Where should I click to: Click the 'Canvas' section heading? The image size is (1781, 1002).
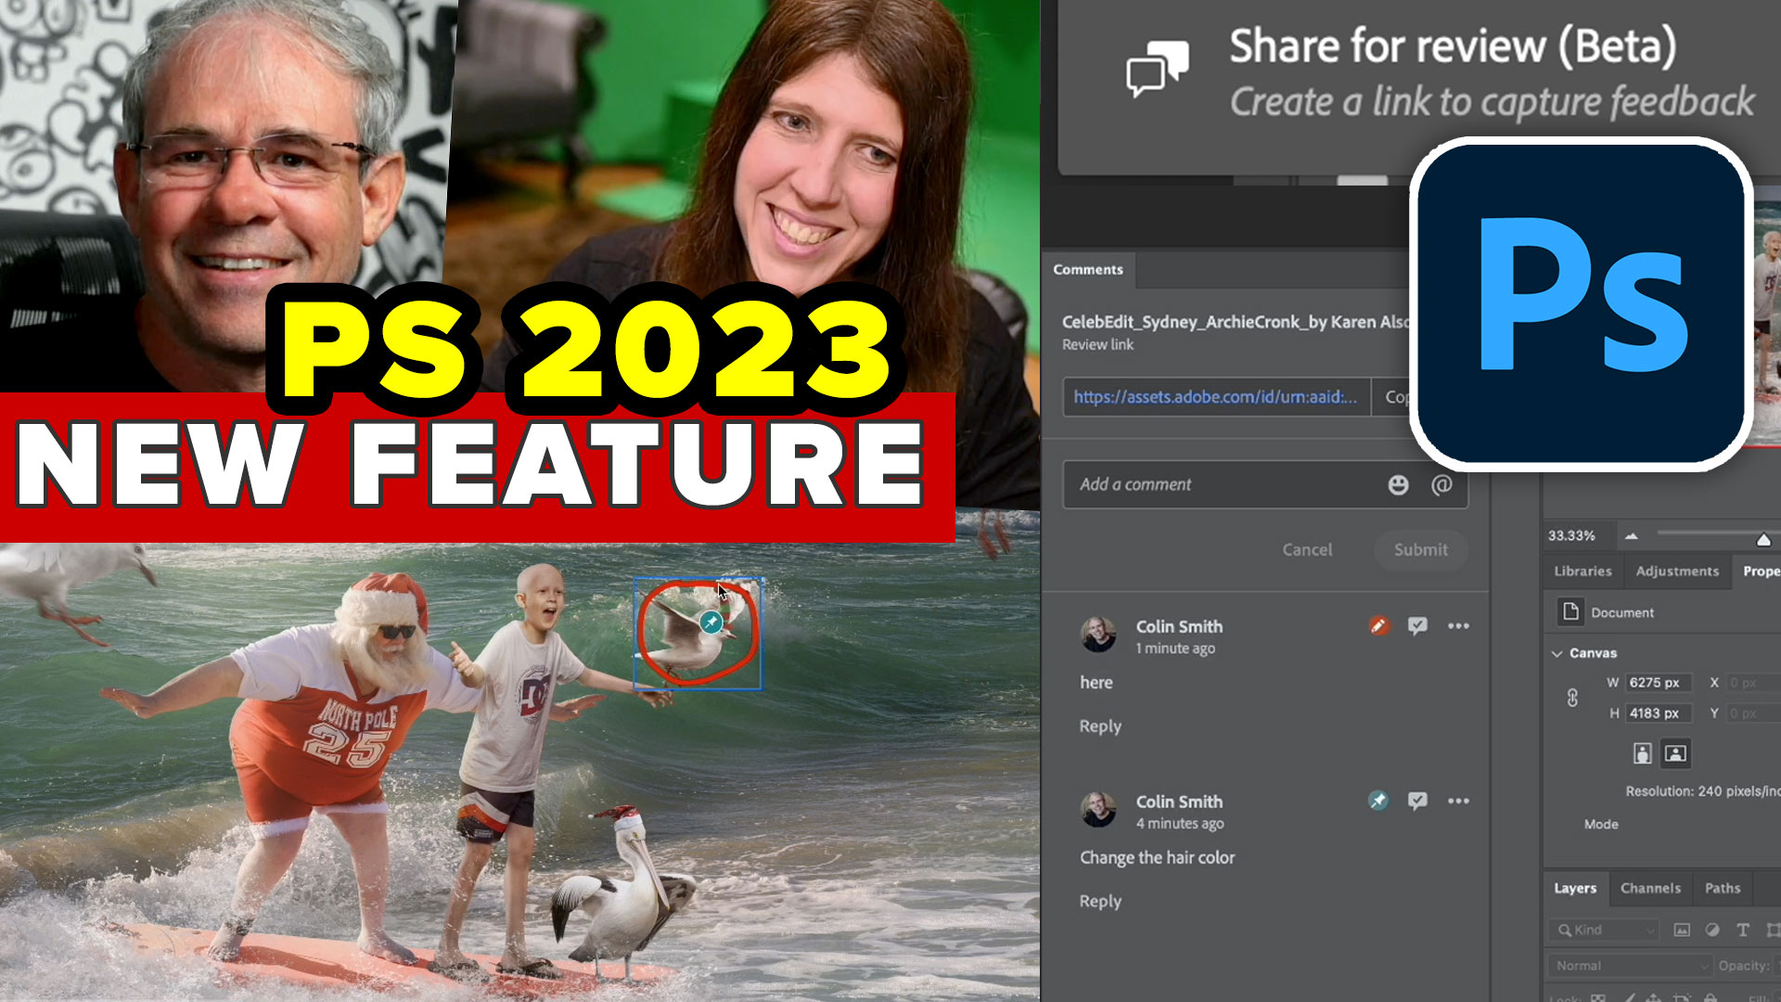pos(1593,653)
